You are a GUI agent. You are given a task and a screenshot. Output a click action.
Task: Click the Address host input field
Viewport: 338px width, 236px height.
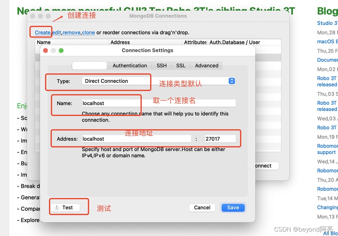[137, 139]
